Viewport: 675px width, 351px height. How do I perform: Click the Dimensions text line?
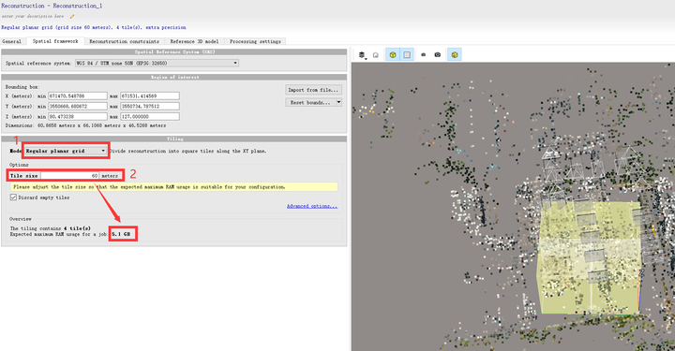coord(85,125)
